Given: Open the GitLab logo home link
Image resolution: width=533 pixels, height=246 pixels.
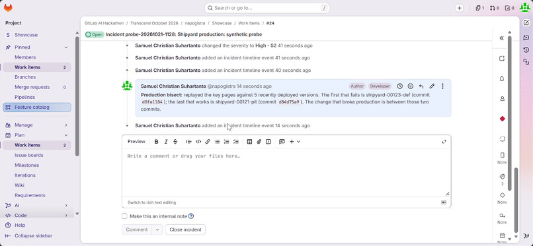Looking at the screenshot, I should [8, 8].
